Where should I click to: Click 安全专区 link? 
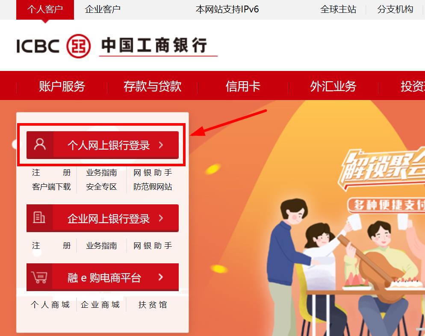(101, 187)
